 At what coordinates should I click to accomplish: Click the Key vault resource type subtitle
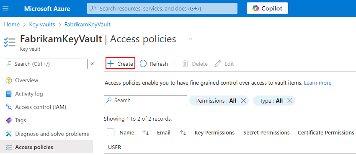pyautogui.click(x=30, y=49)
